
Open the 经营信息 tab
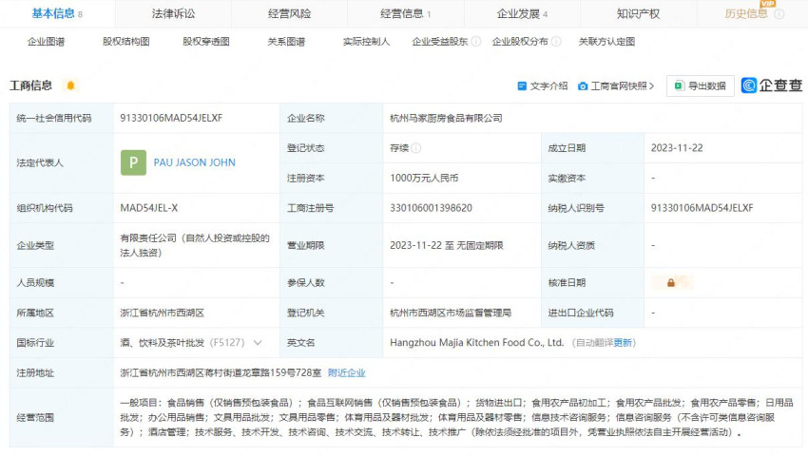click(405, 14)
